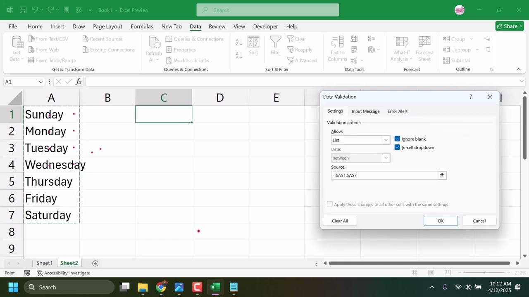Image resolution: width=529 pixels, height=297 pixels.
Task: Click the Redo arrow icon
Action: coord(50,10)
